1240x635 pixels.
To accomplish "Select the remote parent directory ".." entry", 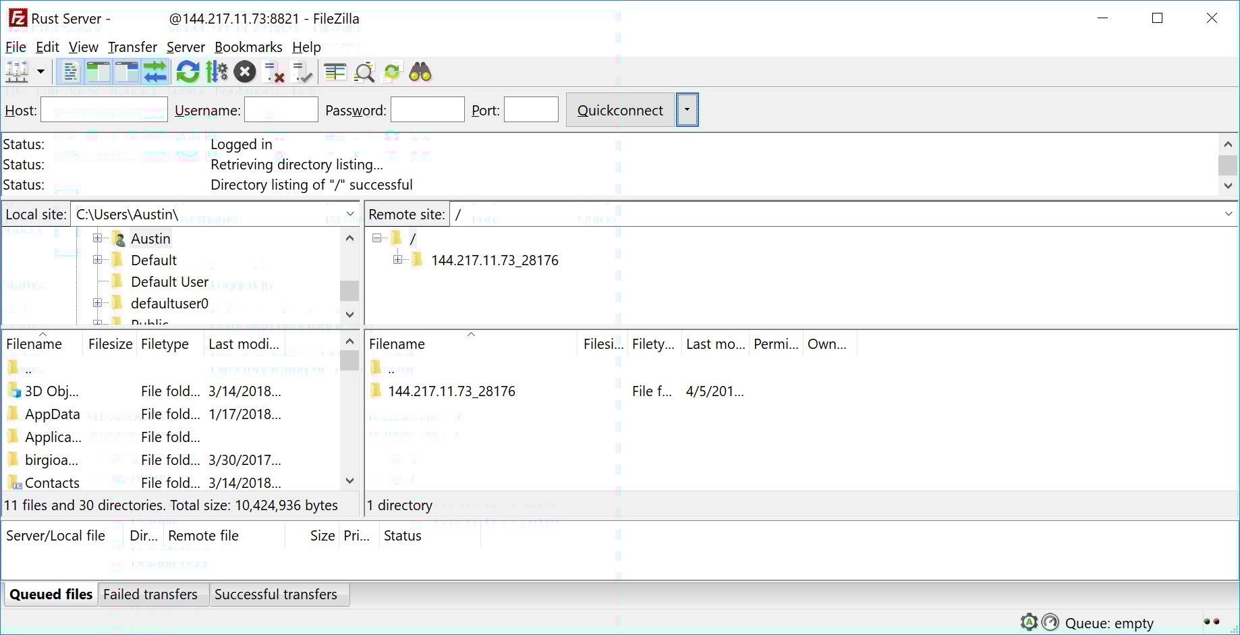I will [391, 368].
